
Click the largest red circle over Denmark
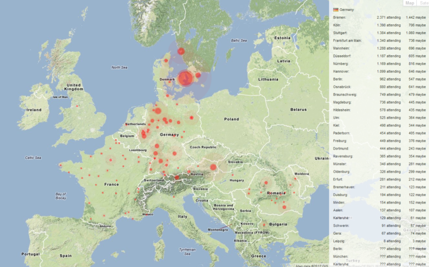[x=185, y=78]
